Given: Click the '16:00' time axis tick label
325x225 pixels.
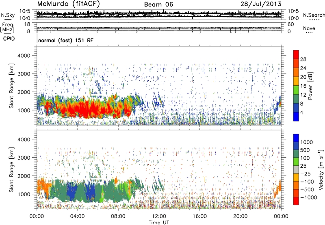Looking at the screenshot, I should pos(199,216).
